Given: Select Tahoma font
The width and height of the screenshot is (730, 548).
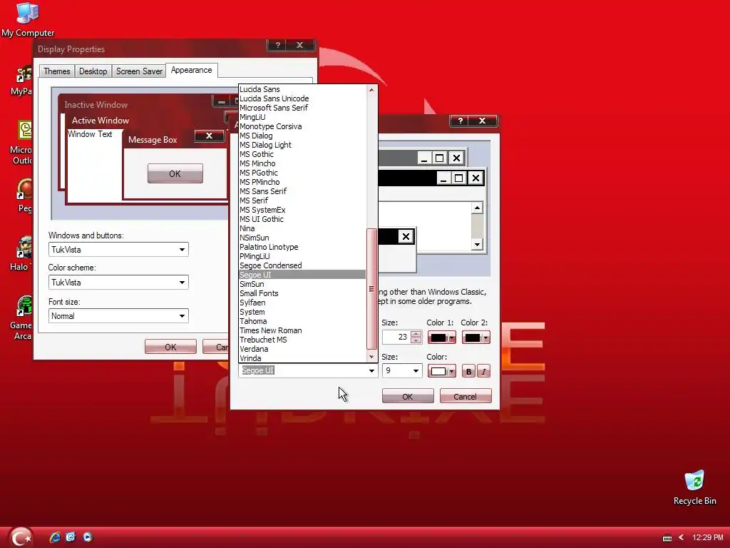Looking at the screenshot, I should point(302,322).
